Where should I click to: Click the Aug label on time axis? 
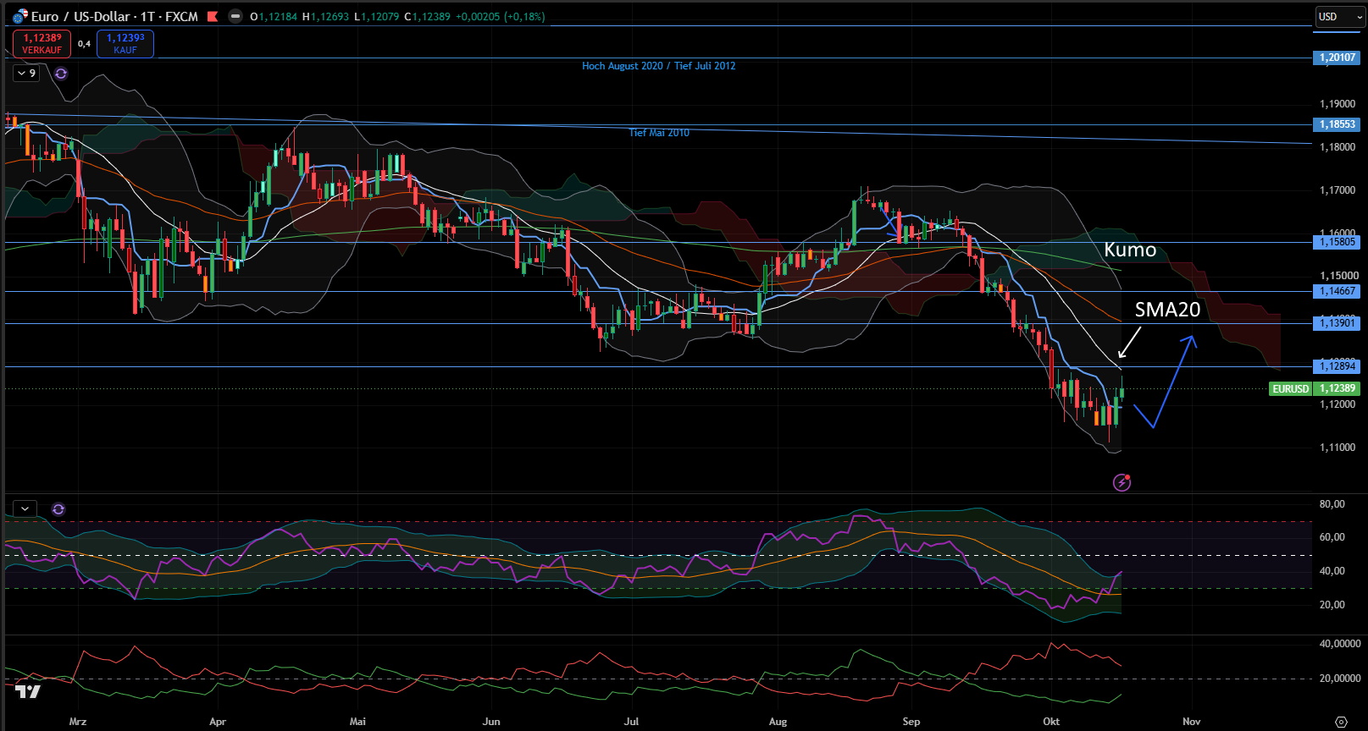click(778, 722)
